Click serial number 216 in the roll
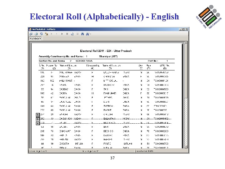Image resolution: width=225 pixels, height=169 pixels. point(42,131)
